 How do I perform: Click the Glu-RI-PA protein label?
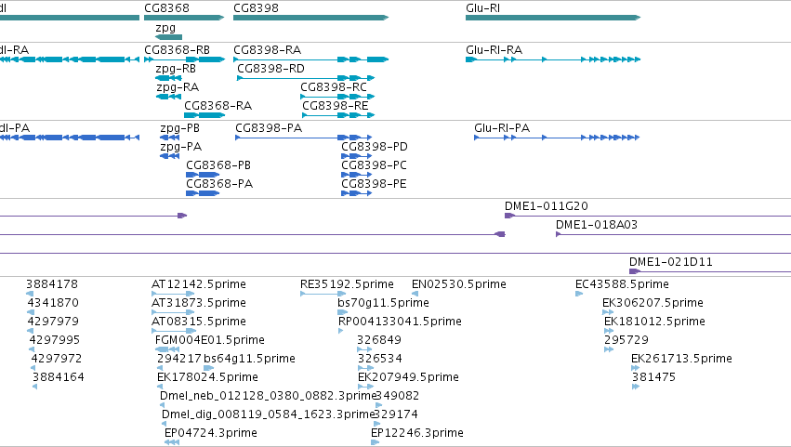[501, 128]
